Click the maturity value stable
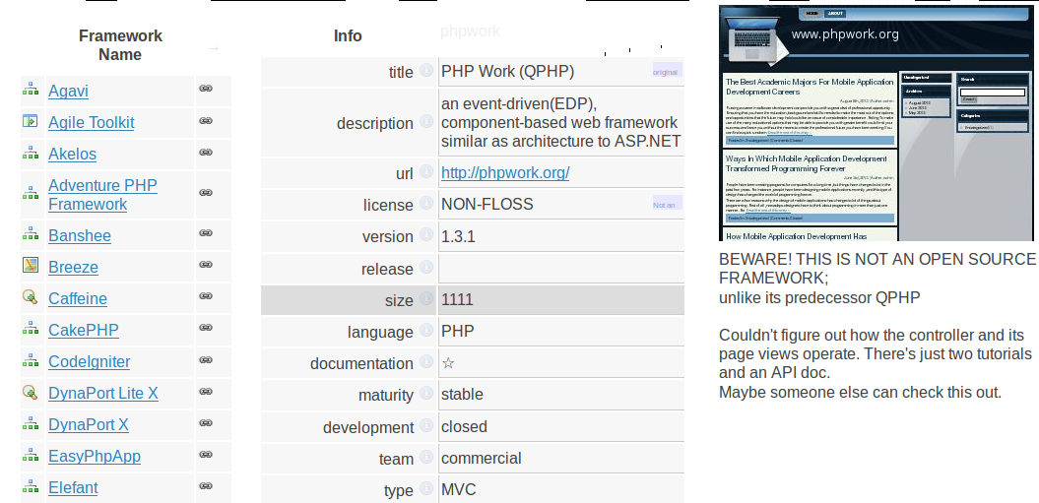The height and width of the screenshot is (503, 1039). click(462, 395)
